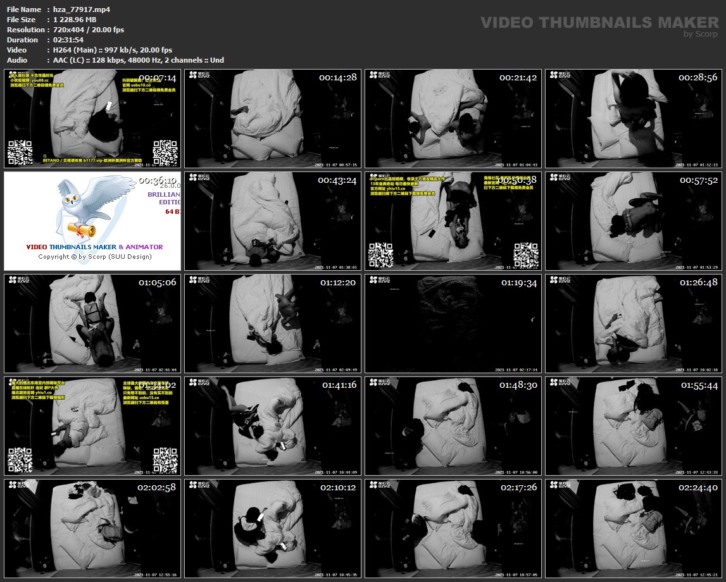Click the left QR code in the 00:07:14 thumbnail
Screen dimensions: 726x582
click(20, 152)
